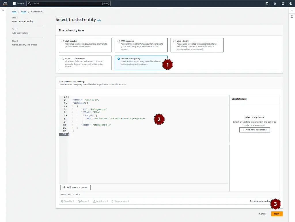Select the Custom trust policy radio option
Viewport: 295px width, 222px height.
coord(118,59)
